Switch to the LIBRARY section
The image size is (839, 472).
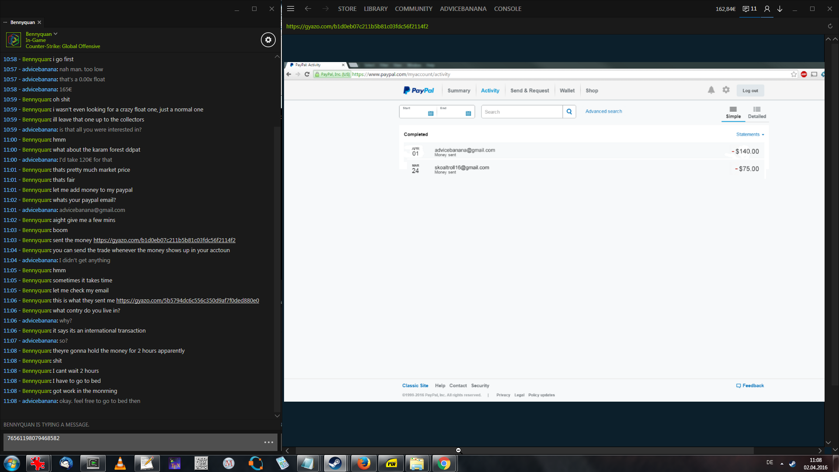(375, 9)
